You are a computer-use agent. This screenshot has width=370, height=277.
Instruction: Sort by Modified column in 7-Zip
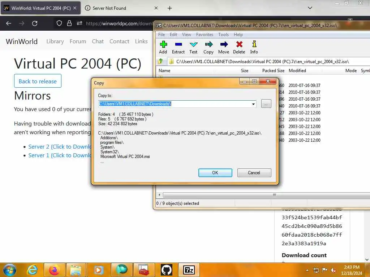point(297,71)
